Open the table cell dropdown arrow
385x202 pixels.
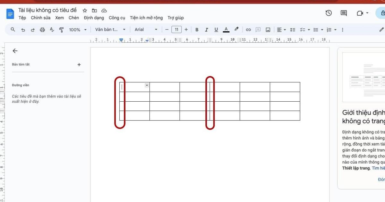[147, 86]
